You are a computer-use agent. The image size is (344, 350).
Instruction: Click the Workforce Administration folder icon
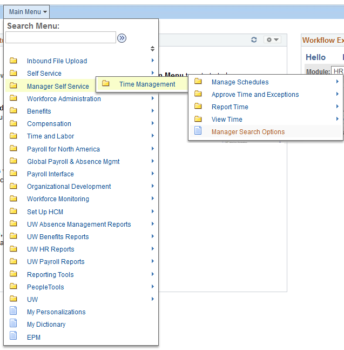pos(14,98)
